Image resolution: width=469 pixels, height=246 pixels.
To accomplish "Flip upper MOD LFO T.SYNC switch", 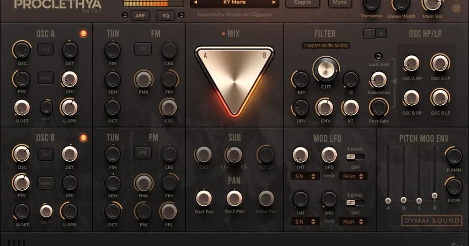I will pyautogui.click(x=355, y=157).
